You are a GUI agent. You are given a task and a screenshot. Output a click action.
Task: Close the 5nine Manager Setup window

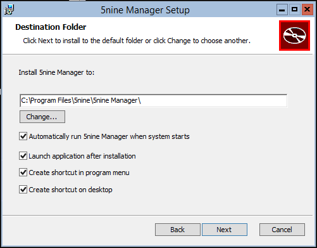tap(308, 10)
